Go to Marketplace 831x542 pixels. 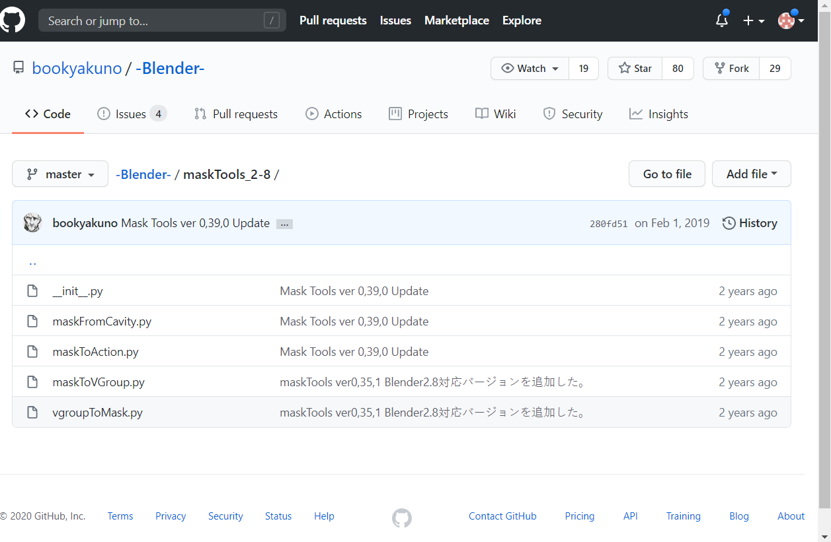point(457,20)
